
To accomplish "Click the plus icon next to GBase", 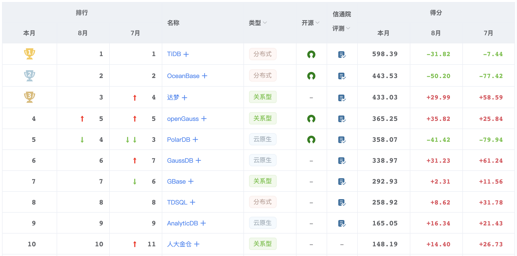I will [x=191, y=181].
